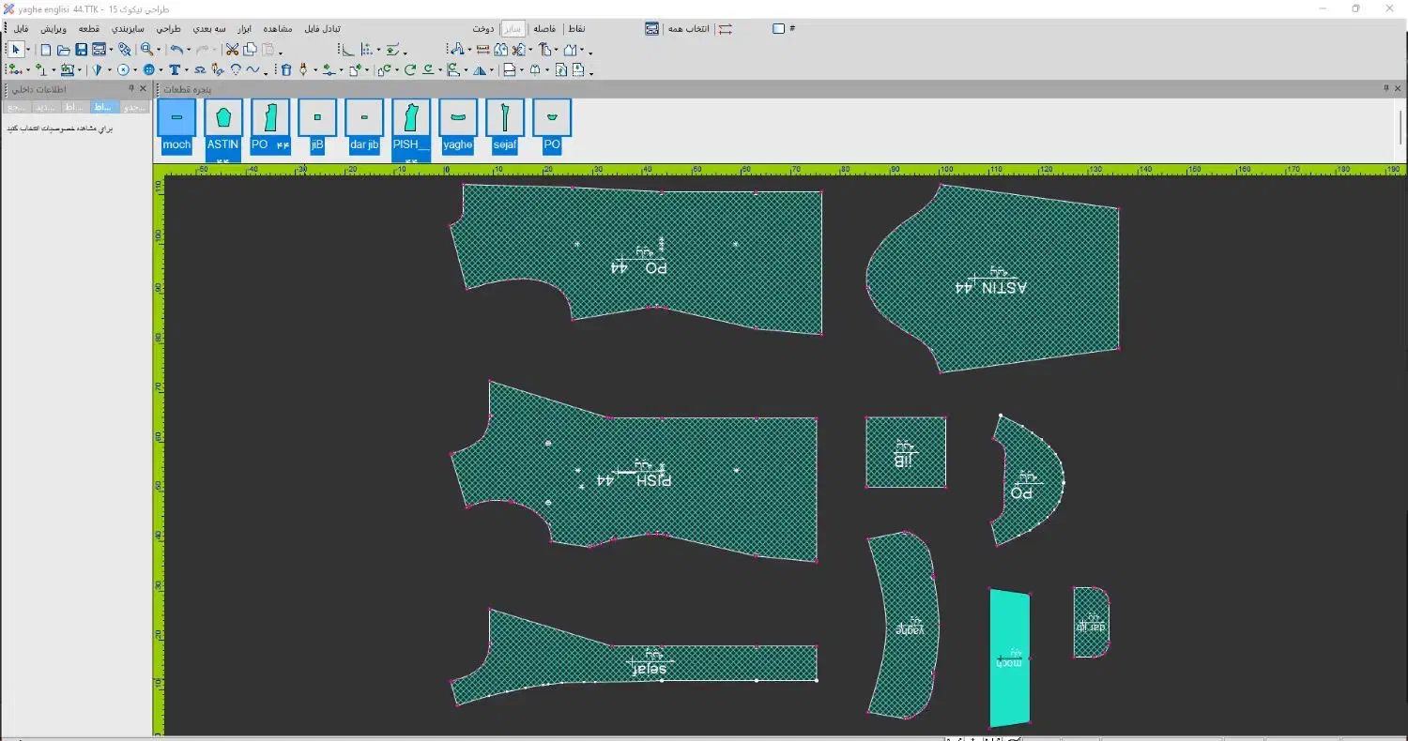
Task: Click the pieces window vertical scrollbar
Action: [x=1400, y=127]
